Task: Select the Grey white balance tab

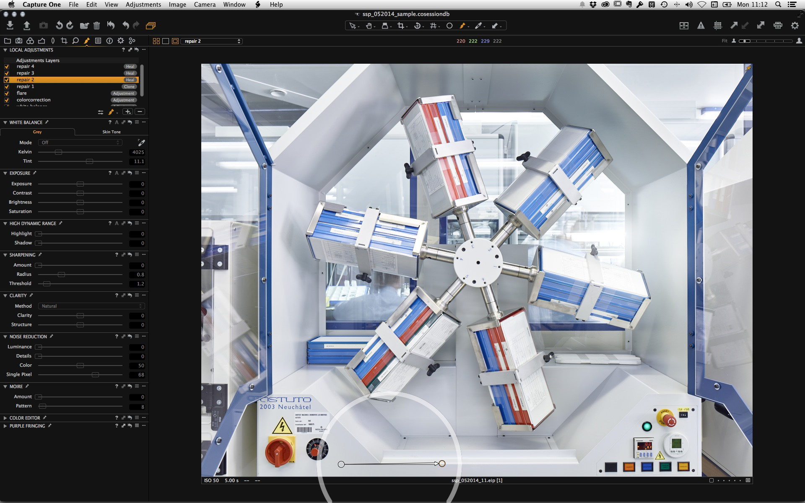Action: (37, 132)
